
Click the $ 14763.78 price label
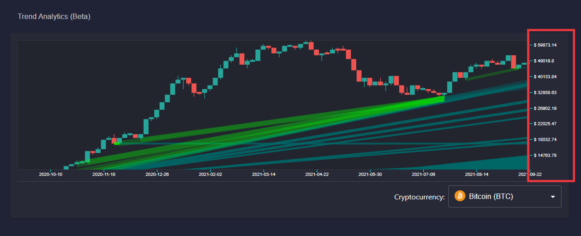[545, 155]
